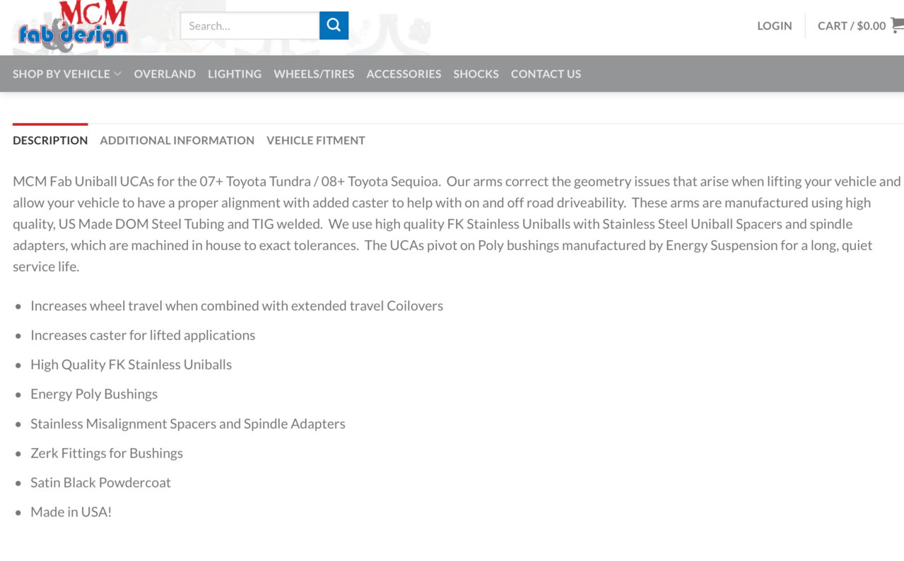Submit search with the magnifier button

pos(334,25)
